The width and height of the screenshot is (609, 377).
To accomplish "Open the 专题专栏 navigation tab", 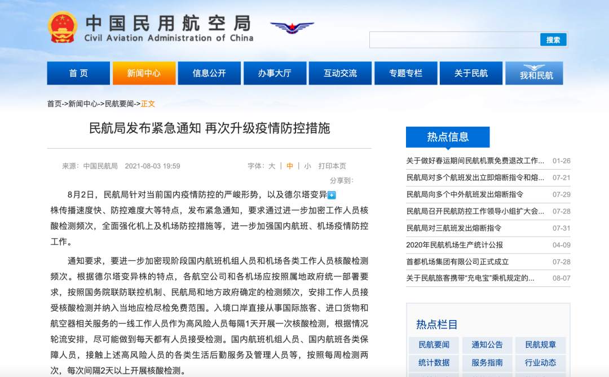I will click(406, 73).
